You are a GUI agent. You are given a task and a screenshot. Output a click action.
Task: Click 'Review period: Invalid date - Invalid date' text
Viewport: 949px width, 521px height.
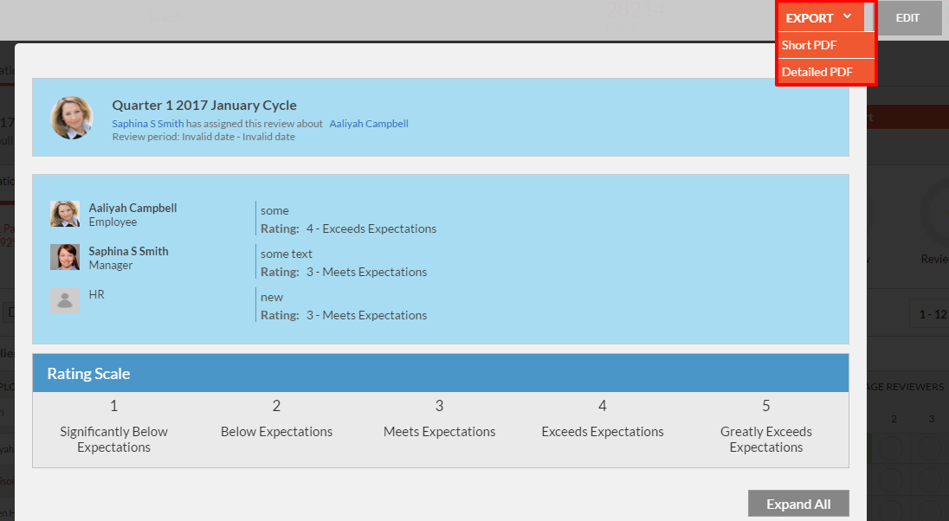tap(203, 137)
